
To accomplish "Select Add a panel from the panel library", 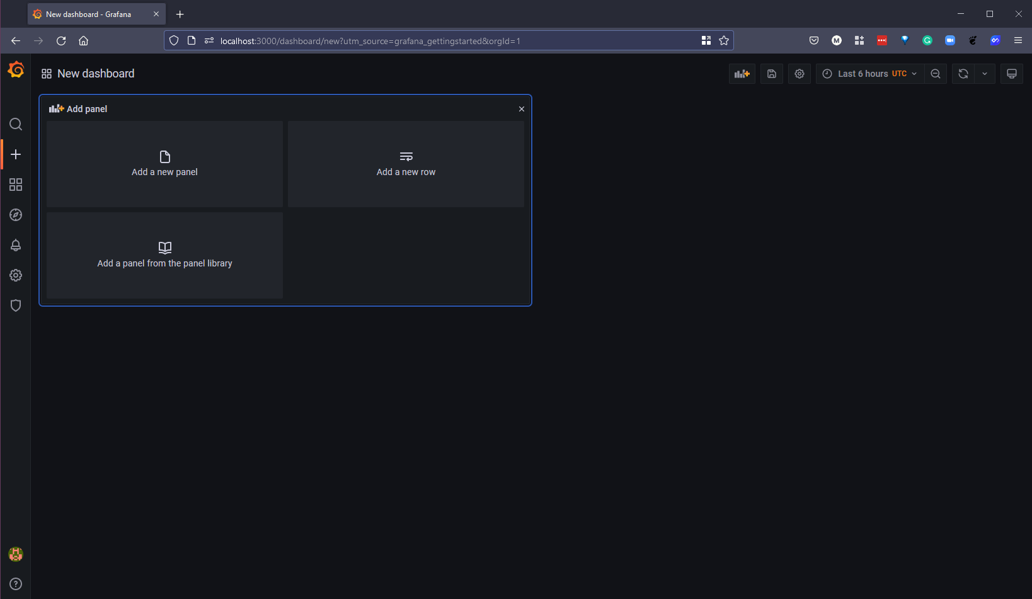I will [164, 255].
